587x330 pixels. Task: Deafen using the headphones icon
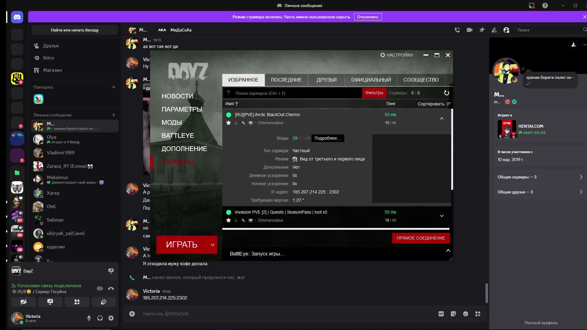100,318
